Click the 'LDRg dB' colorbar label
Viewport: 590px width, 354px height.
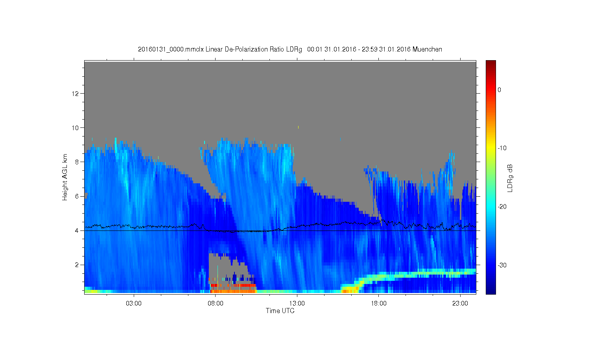(510, 178)
